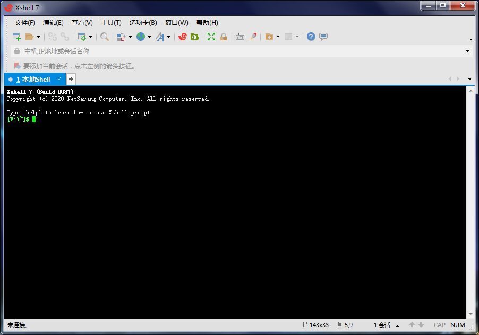The image size is (479, 335).
Task: Minimize the Xshell window
Action: [x=429, y=5]
